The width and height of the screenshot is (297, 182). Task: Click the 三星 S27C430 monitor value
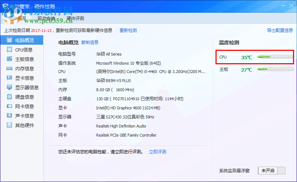125,117
